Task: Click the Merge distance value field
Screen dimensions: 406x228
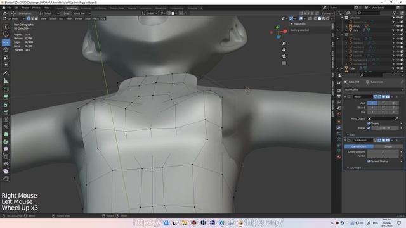Action: (385, 128)
